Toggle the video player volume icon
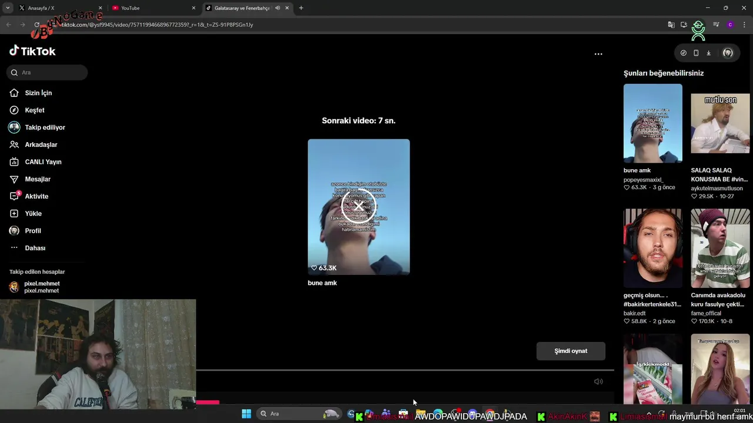753x423 pixels. [x=598, y=381]
